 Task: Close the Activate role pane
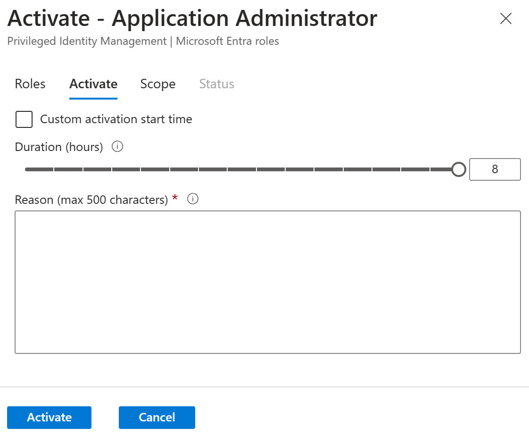(505, 19)
